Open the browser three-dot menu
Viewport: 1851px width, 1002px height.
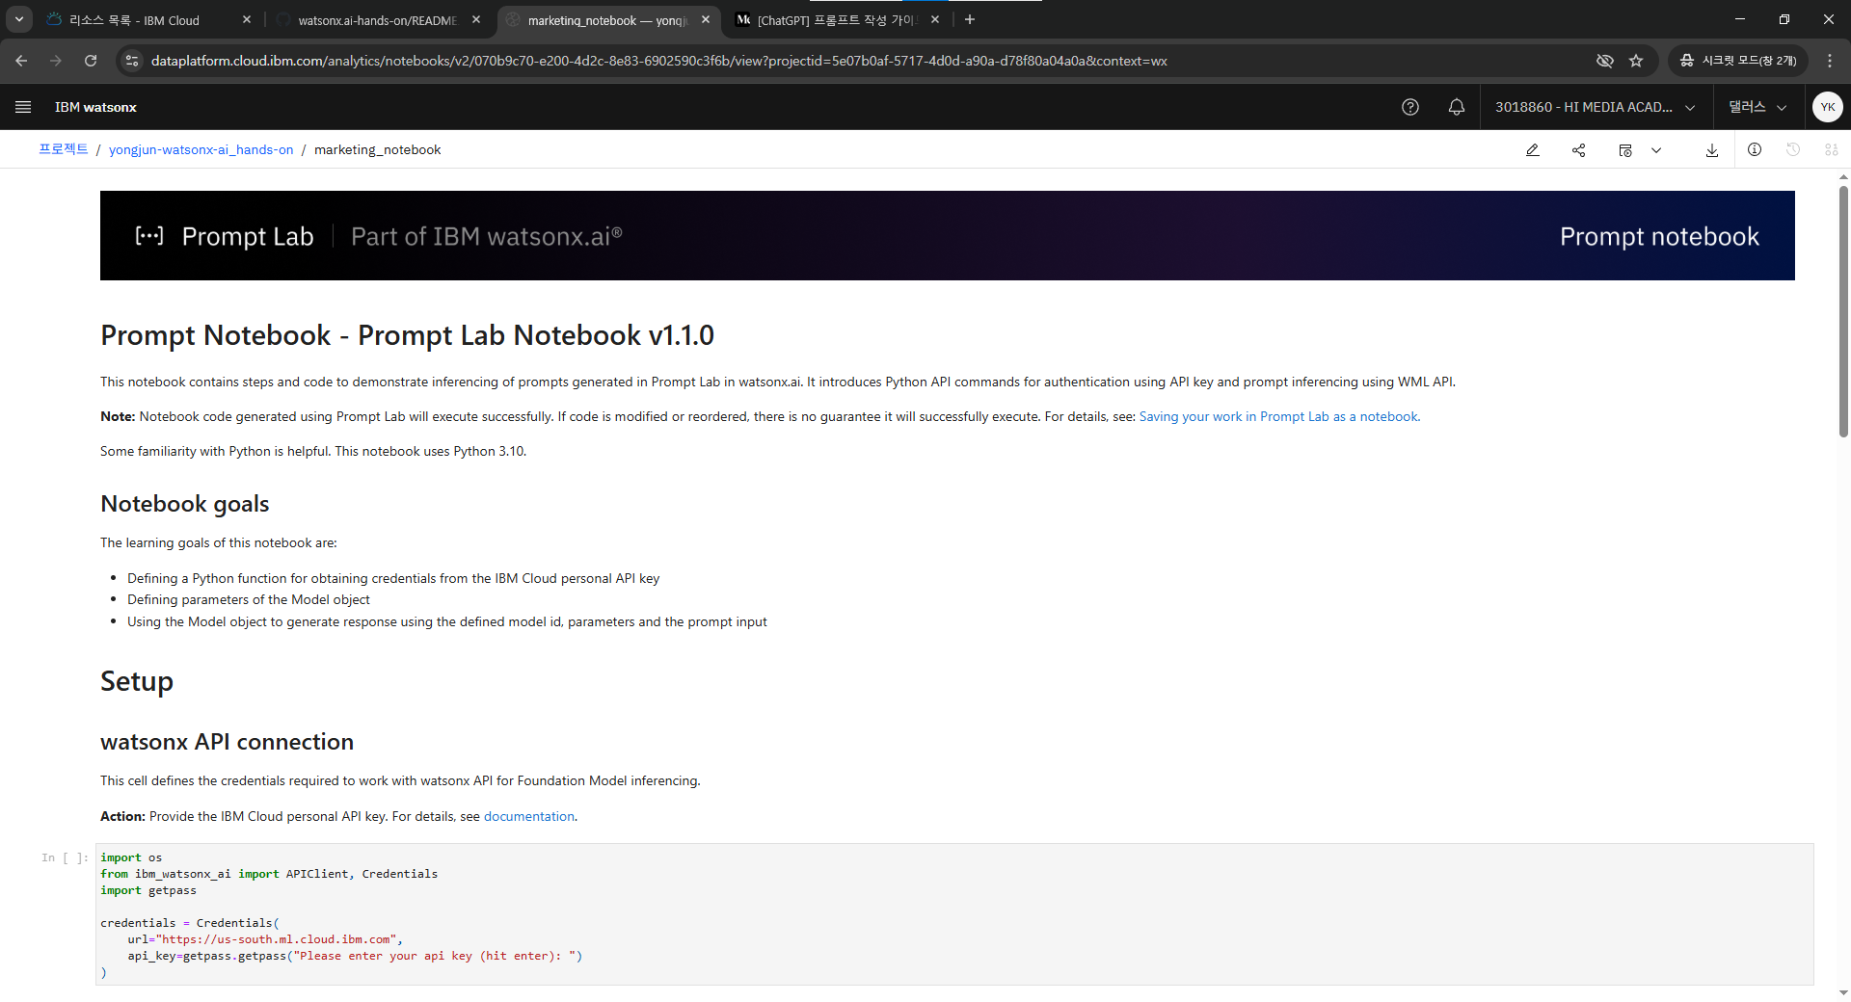pos(1830,61)
